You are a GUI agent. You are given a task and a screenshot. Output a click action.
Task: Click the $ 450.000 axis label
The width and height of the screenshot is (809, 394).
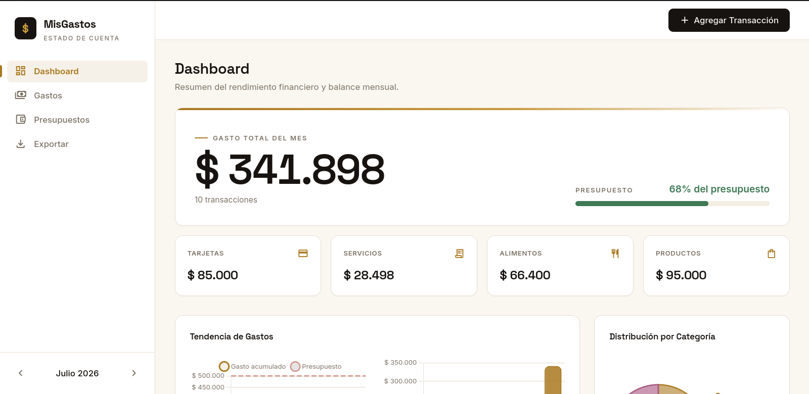pyautogui.click(x=208, y=387)
